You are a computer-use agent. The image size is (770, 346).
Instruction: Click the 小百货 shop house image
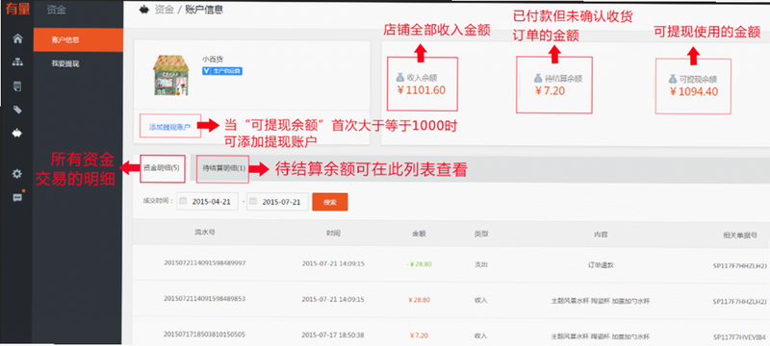[x=171, y=75]
